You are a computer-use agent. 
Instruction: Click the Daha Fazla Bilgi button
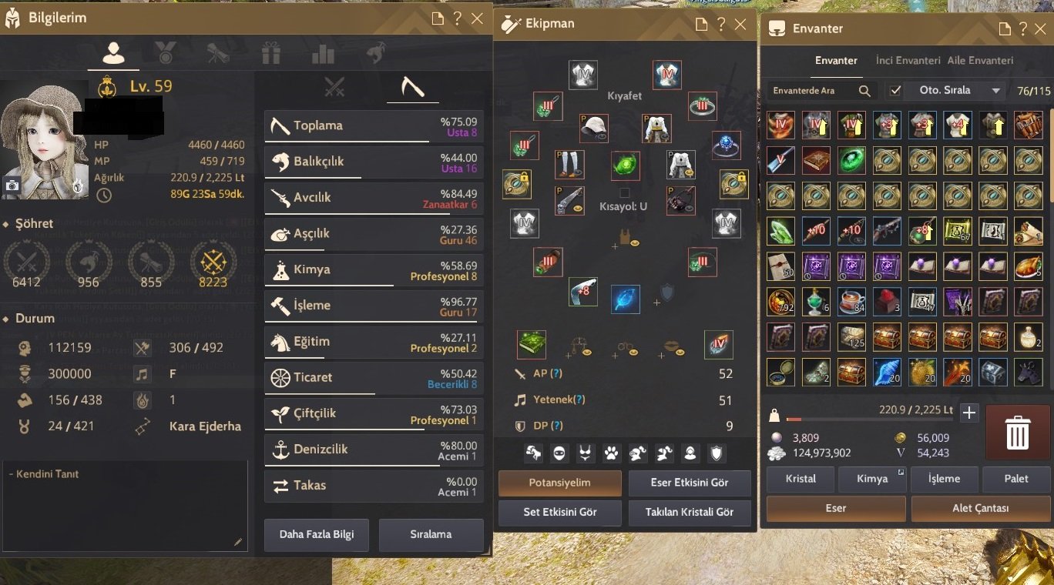316,534
